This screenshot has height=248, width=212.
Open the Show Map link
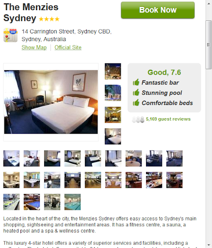pos(34,47)
